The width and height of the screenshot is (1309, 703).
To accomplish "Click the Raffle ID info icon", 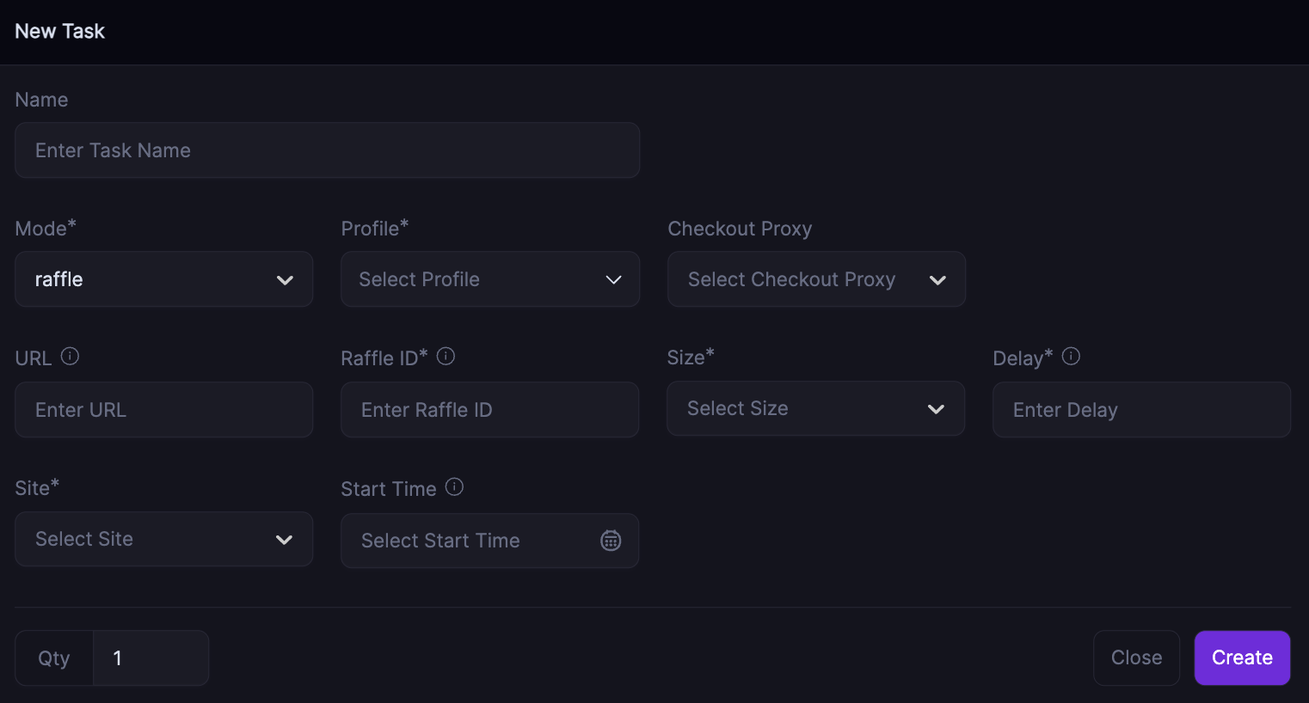I will click(x=446, y=357).
